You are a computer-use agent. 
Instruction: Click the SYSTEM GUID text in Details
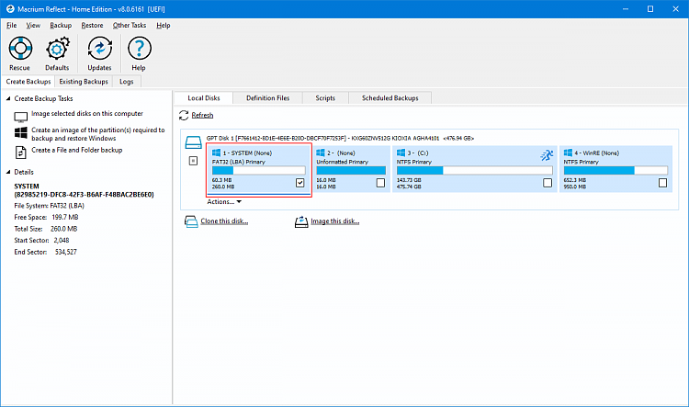point(84,194)
